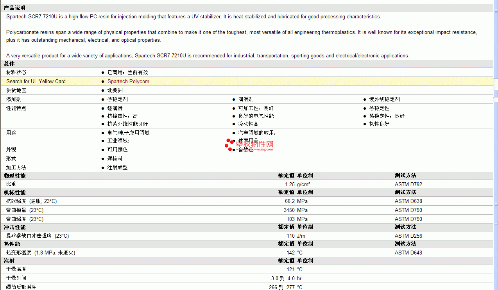
Task: Select the 弯曲模量 (23°C) label
Action: click(25, 210)
